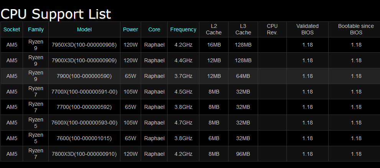
Task: Sort by the Family column header
Action: [x=36, y=29]
